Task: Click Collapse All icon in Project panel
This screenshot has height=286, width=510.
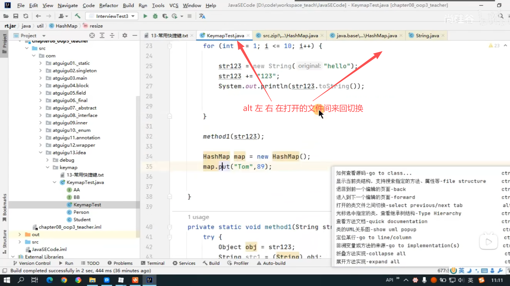Action: [112, 35]
